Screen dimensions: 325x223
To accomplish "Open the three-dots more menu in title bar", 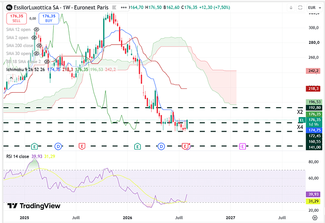I will point(124,8).
